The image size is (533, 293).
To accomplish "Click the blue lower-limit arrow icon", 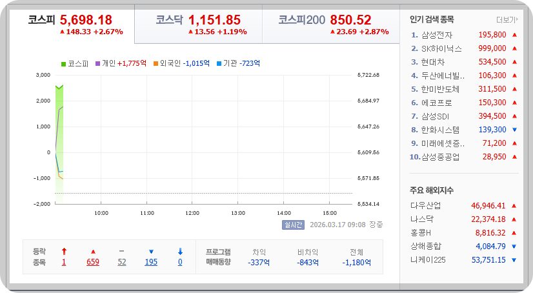I will click(x=180, y=252).
